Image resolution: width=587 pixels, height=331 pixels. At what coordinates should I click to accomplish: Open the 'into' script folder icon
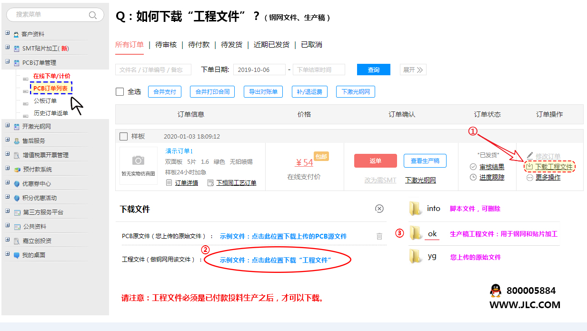coord(416,209)
